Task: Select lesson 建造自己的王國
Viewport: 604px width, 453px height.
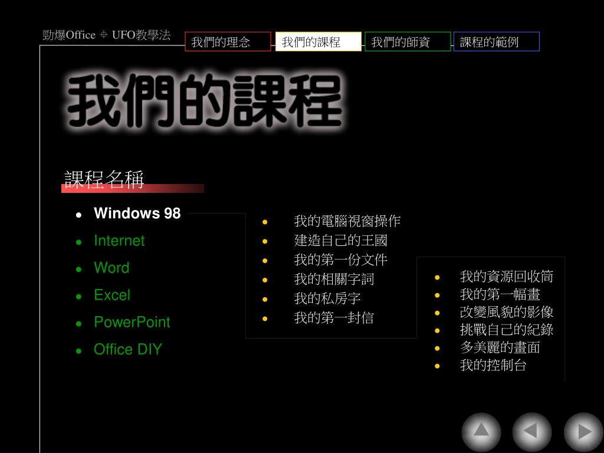Action: coord(340,241)
